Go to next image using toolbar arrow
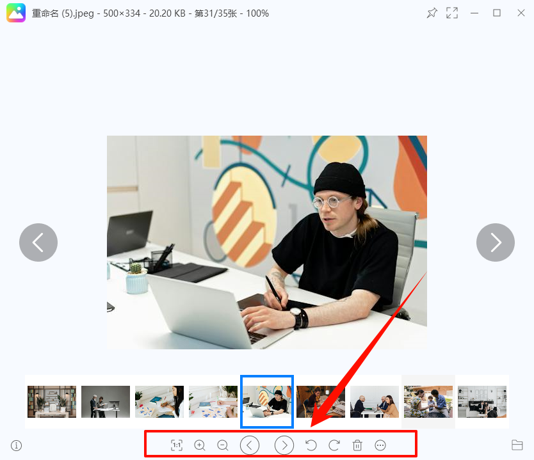Viewport: 534px width, 460px height. coord(284,445)
